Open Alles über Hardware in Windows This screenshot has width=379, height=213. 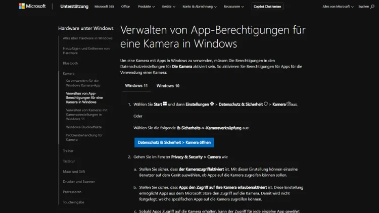click(87, 38)
